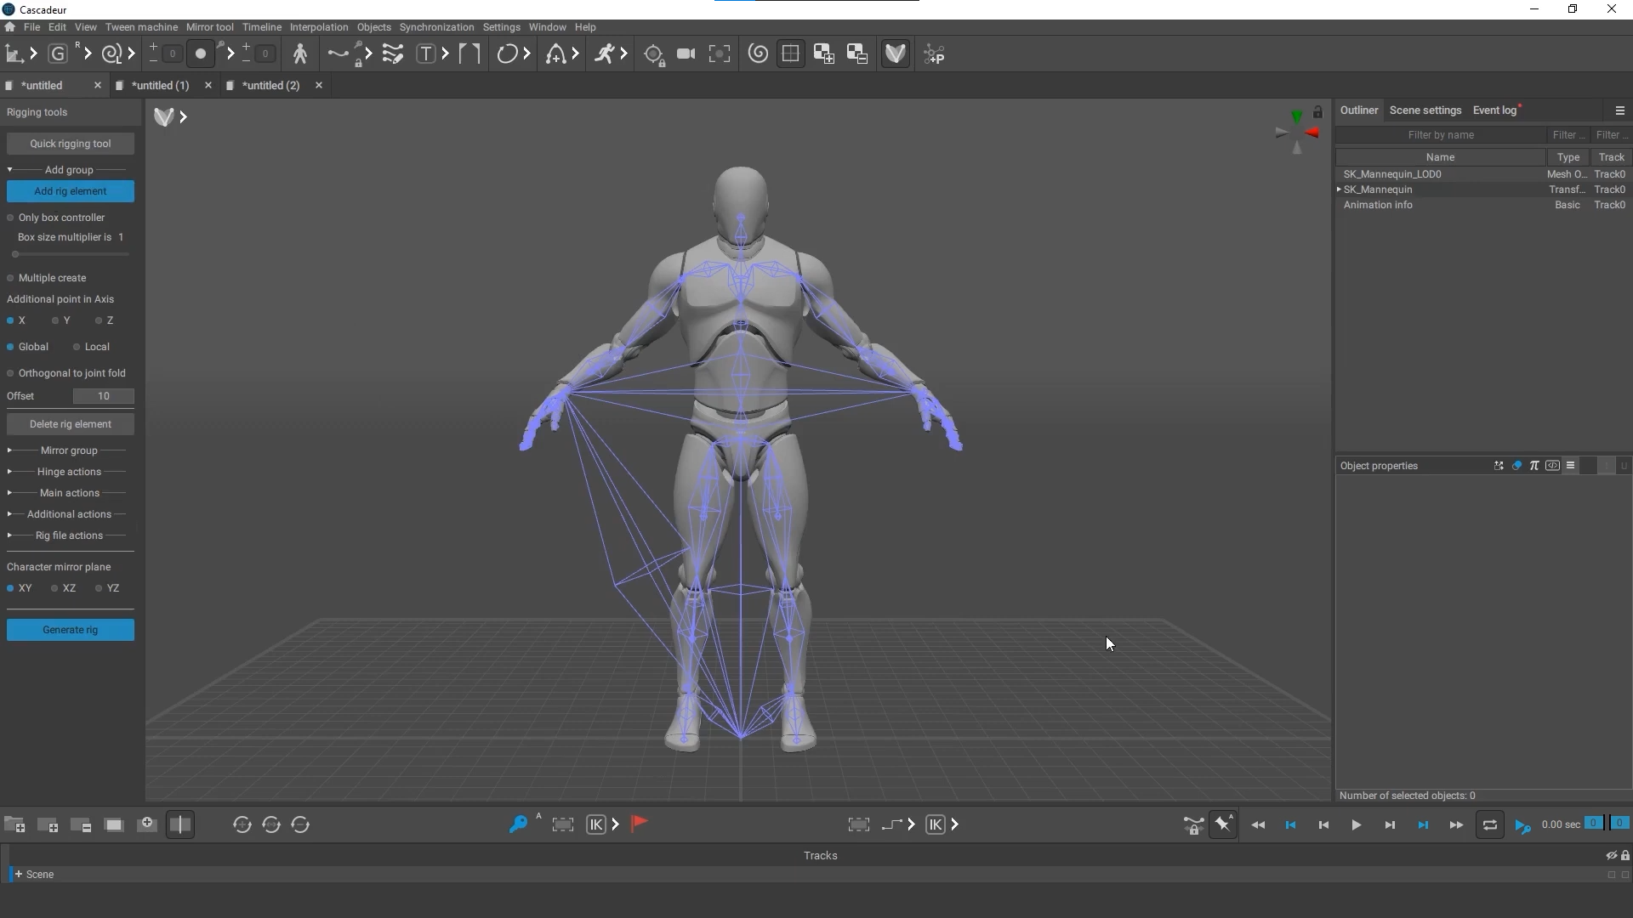Image resolution: width=1633 pixels, height=918 pixels.
Task: Click the camera icon in the toolbar
Action: pyautogui.click(x=686, y=54)
